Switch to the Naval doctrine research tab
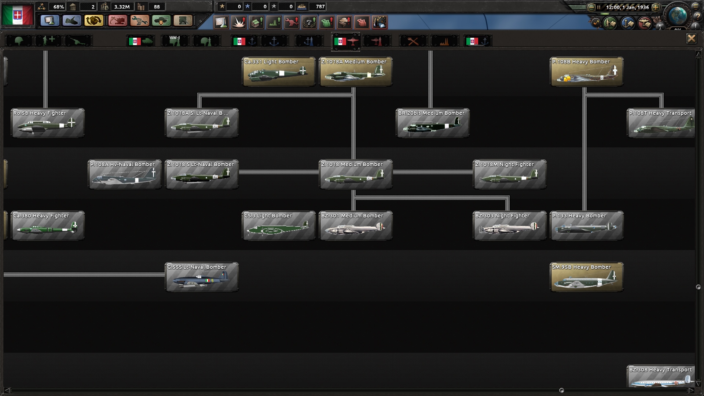Viewport: 704px width, 396px height. 309,41
